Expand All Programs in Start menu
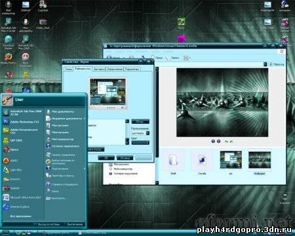The height and width of the screenshot is (236, 295). tap(21, 216)
